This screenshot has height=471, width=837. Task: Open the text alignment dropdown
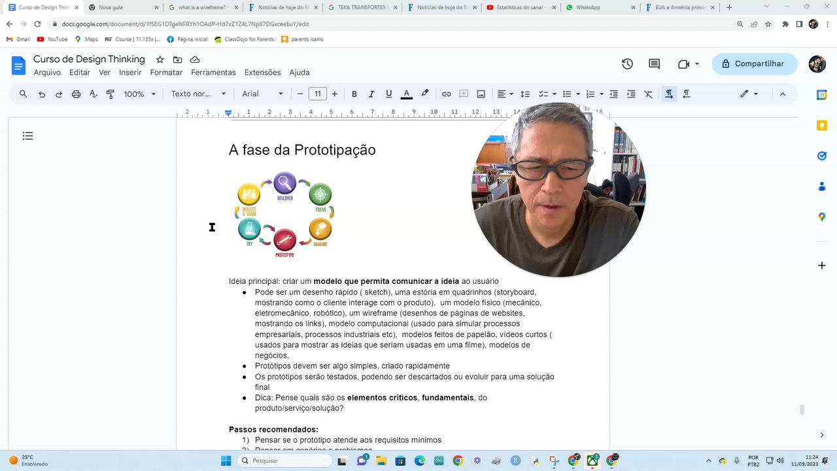coord(505,94)
